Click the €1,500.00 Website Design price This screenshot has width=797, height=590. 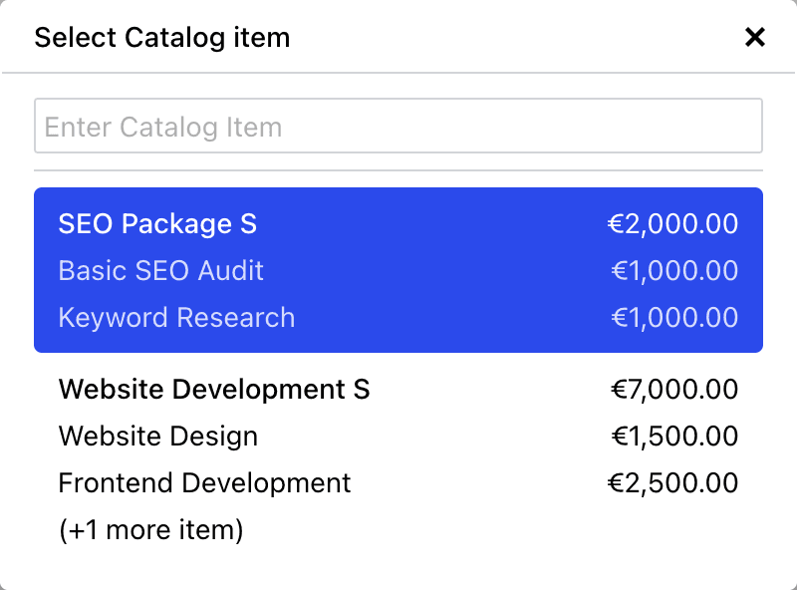(x=674, y=437)
